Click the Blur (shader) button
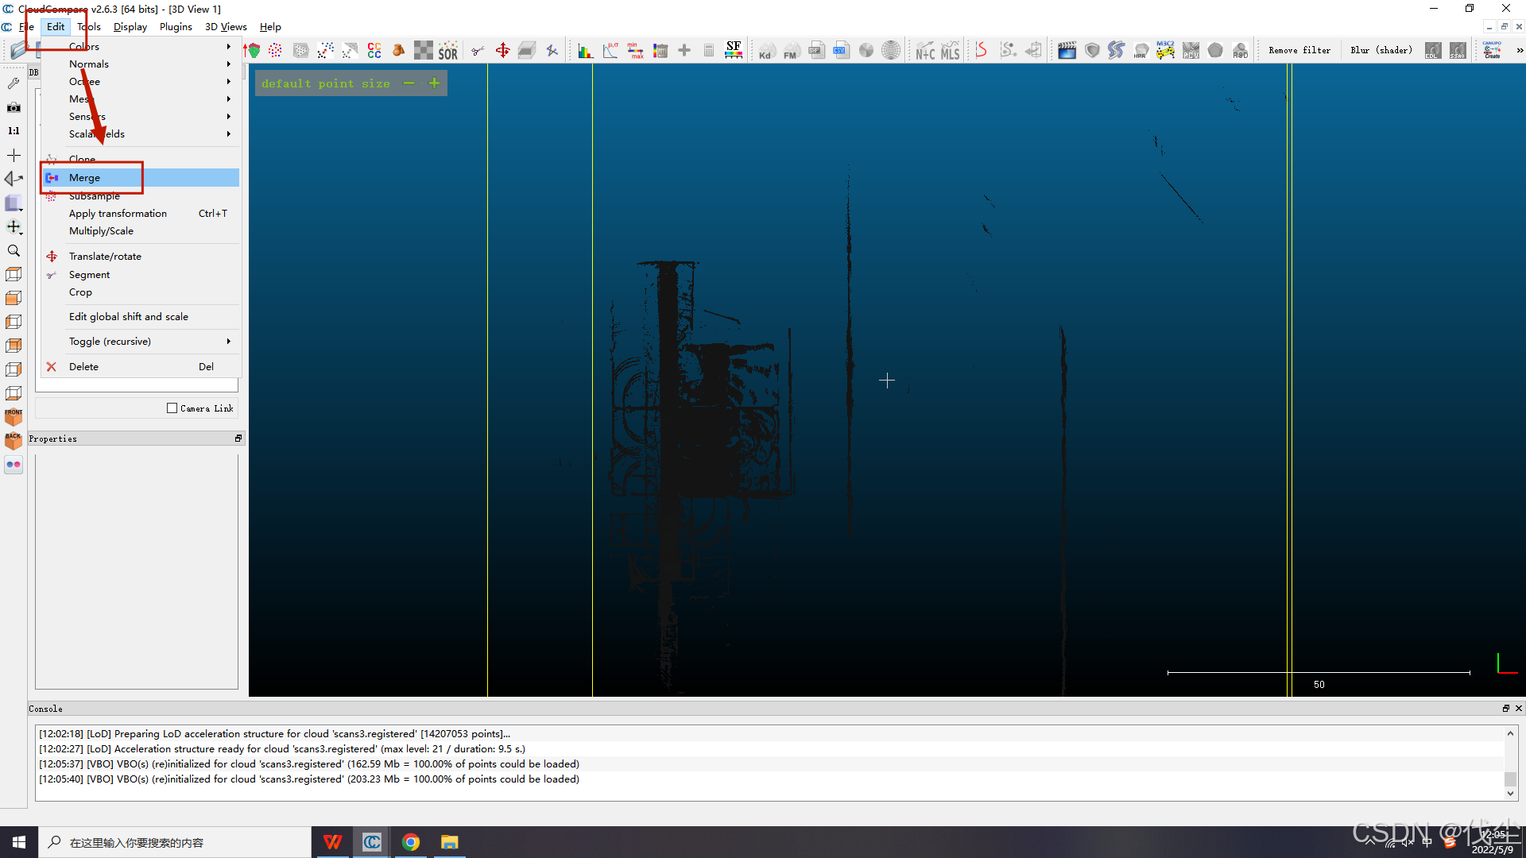 1381,51
